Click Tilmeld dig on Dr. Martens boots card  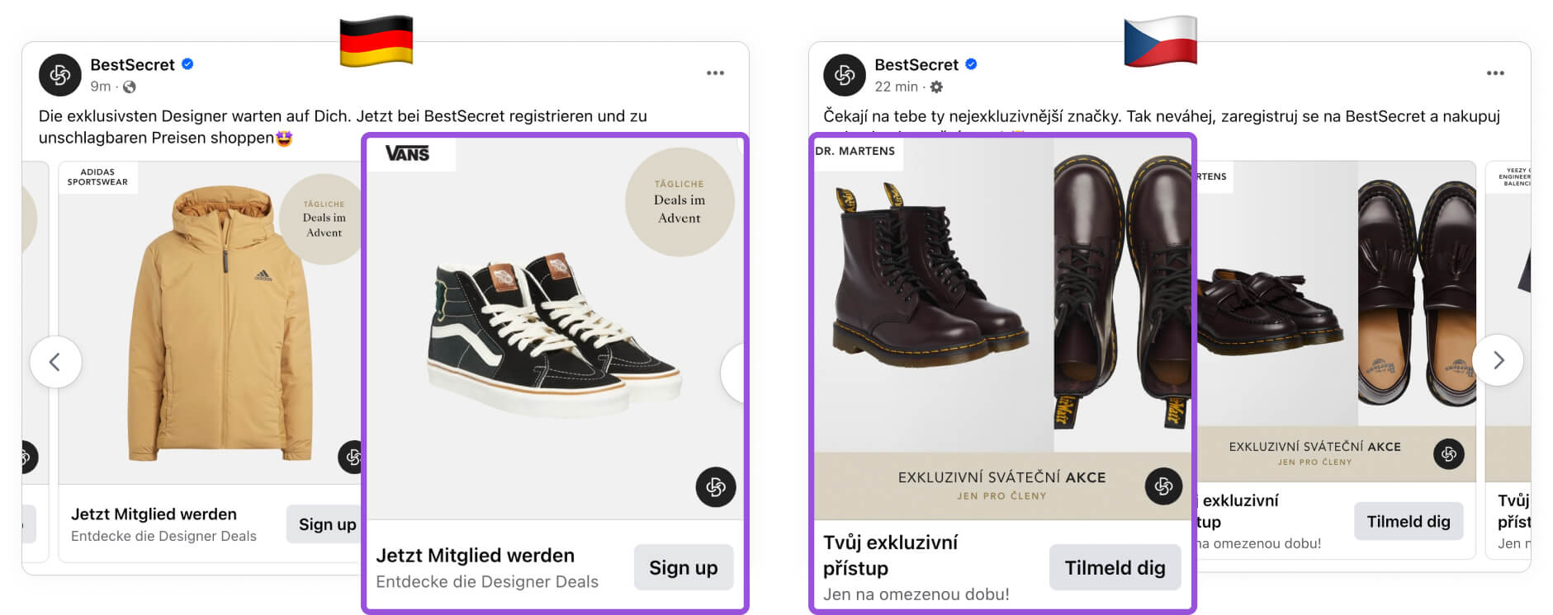click(1115, 567)
